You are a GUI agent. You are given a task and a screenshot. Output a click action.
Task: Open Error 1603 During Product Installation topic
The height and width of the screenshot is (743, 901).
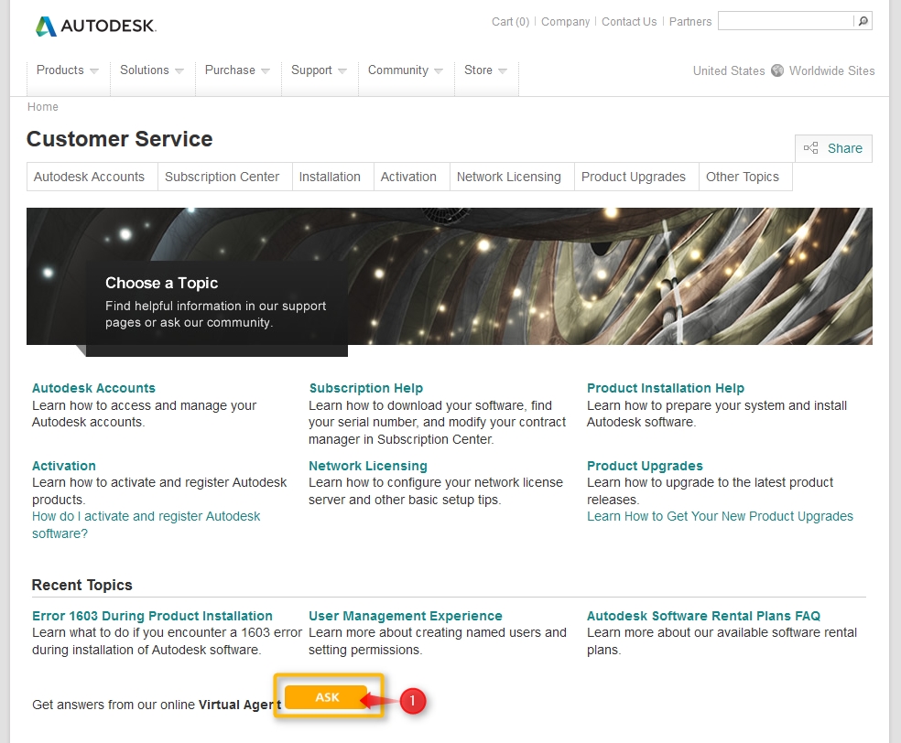(x=152, y=616)
